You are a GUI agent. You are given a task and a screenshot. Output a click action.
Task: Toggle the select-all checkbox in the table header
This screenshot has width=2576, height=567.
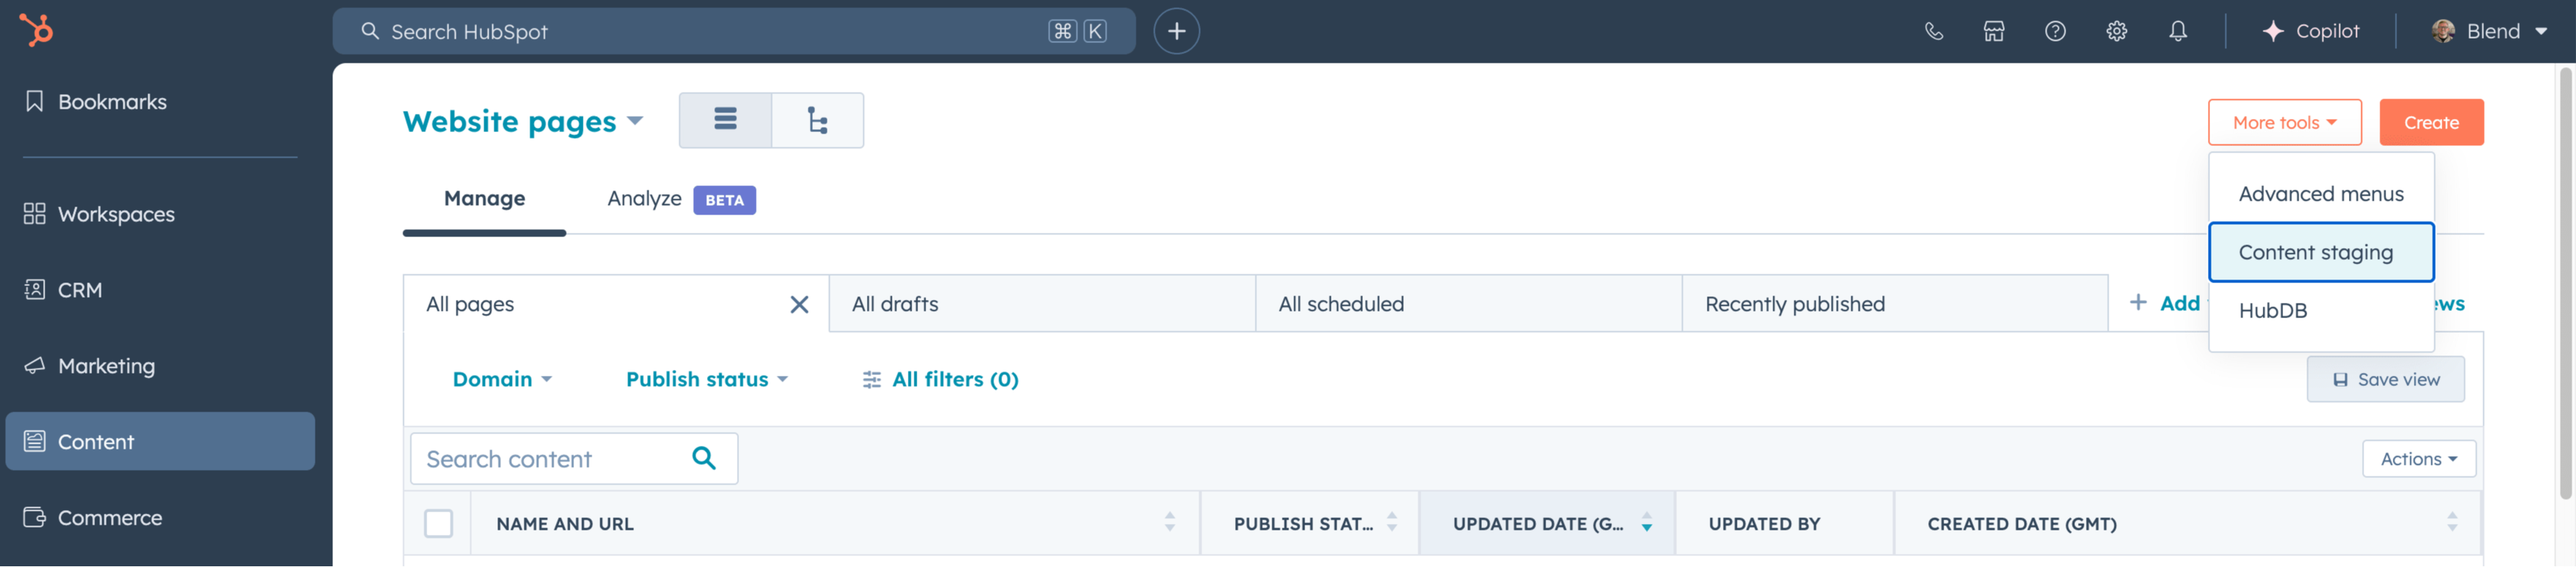(x=438, y=523)
